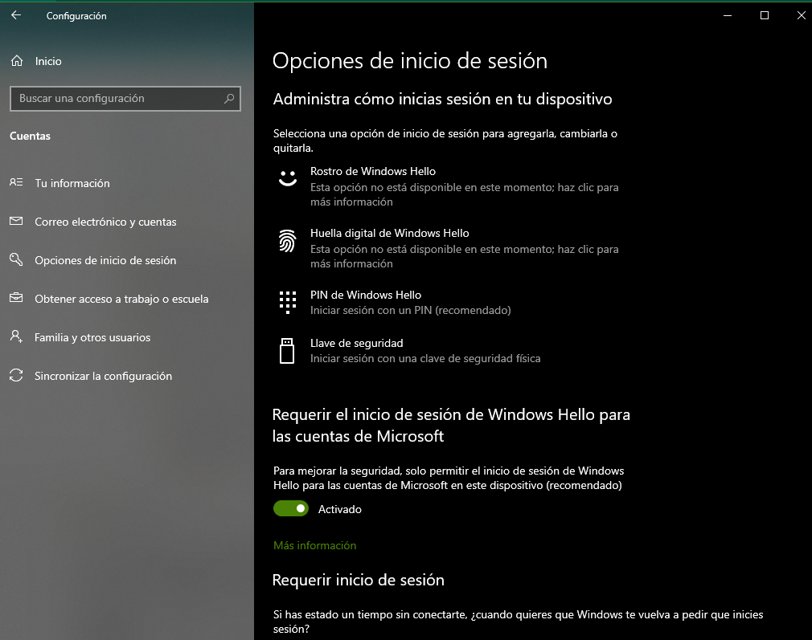Click the Familia y otros usuarios icon

(16, 336)
